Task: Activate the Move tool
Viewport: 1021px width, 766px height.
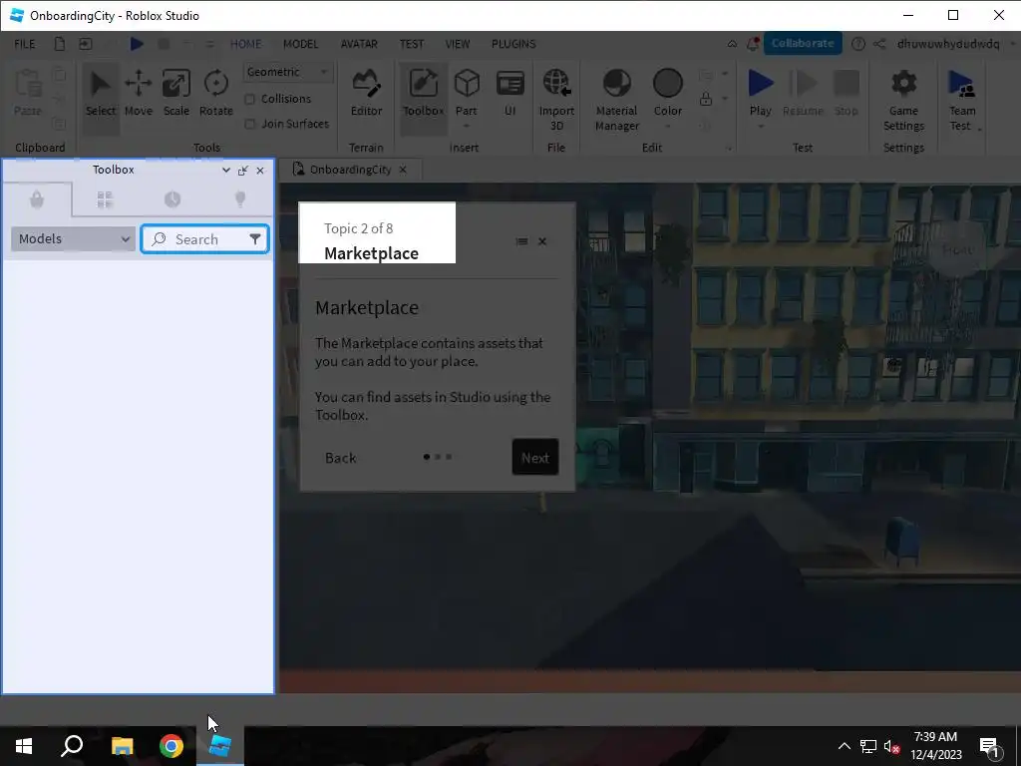Action: click(138, 95)
